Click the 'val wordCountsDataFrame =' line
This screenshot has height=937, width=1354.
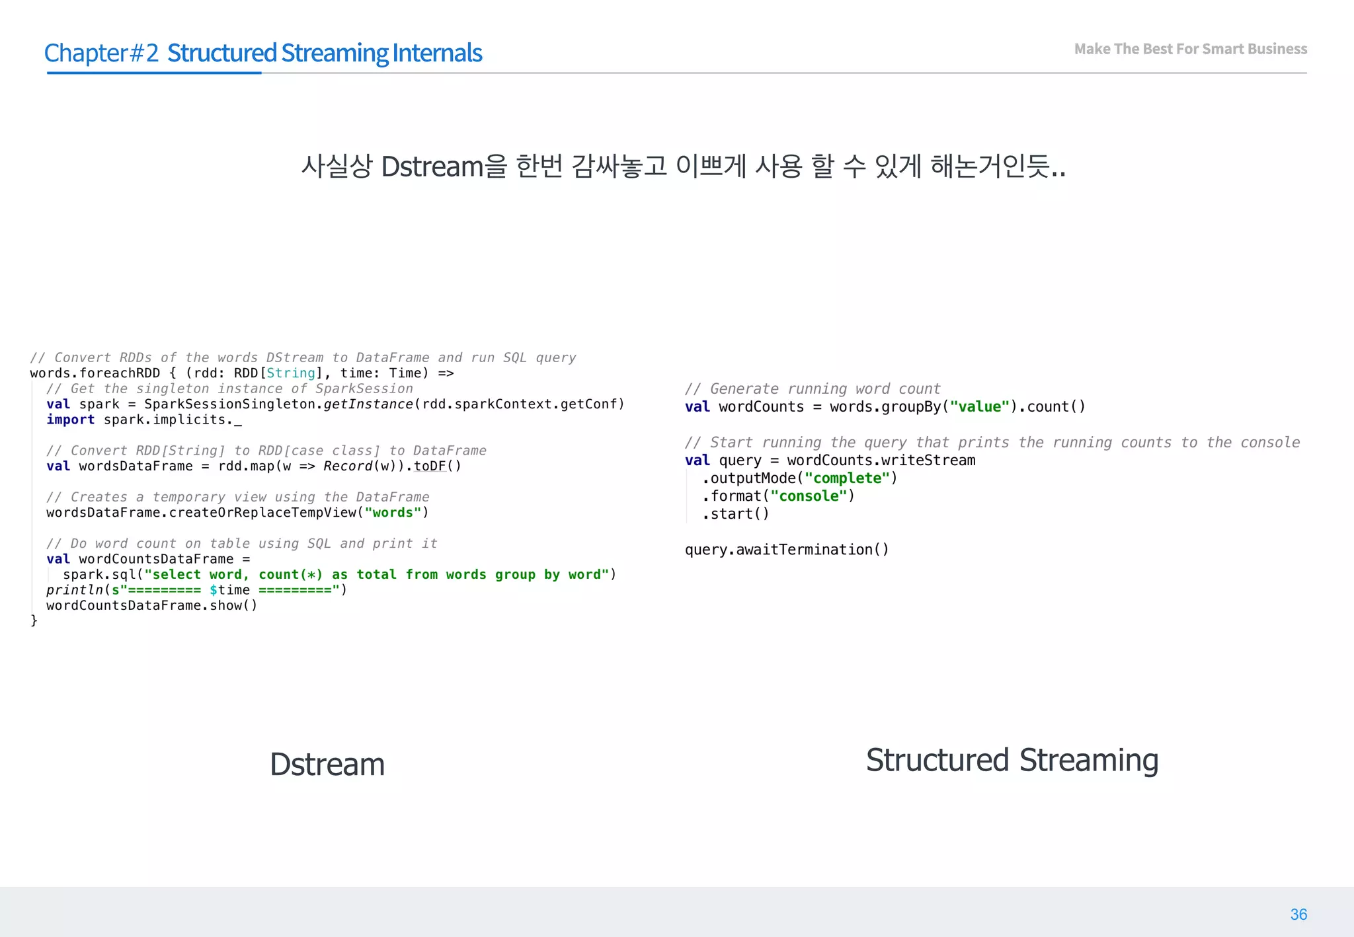click(x=148, y=558)
